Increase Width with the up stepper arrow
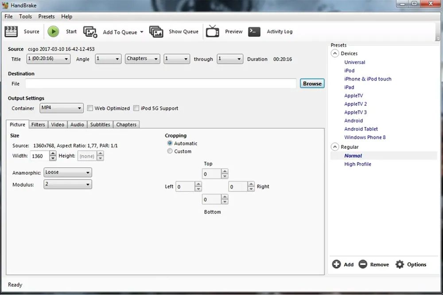Screen dimensions: 443x295 pos(53,153)
